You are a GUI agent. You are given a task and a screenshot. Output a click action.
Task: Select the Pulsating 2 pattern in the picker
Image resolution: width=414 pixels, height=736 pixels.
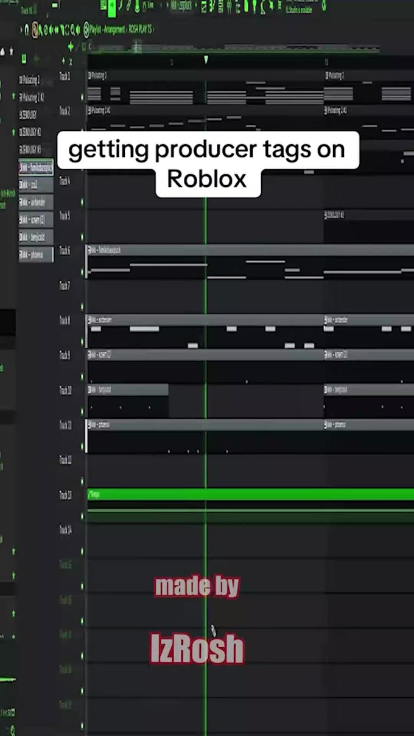tap(30, 79)
